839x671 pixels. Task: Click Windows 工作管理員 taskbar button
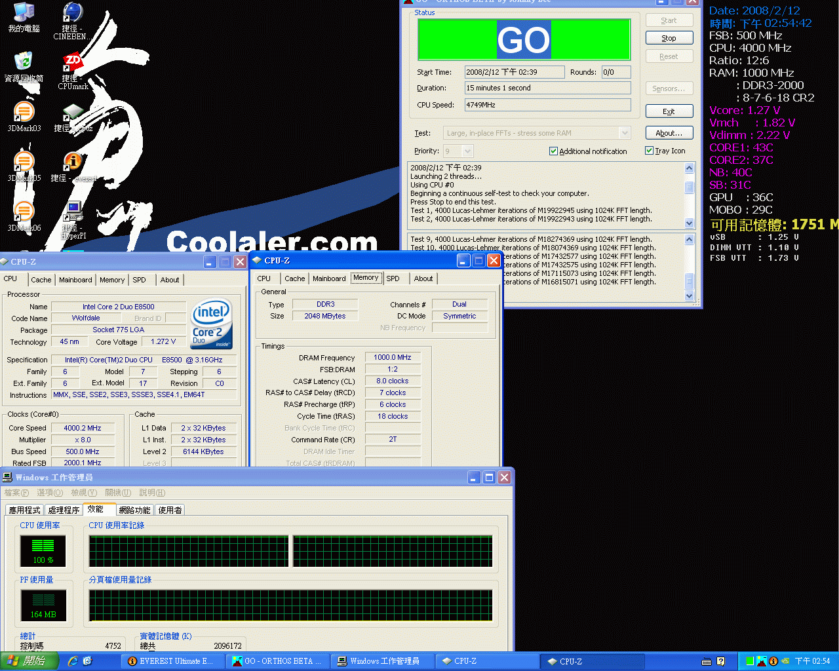click(x=382, y=661)
